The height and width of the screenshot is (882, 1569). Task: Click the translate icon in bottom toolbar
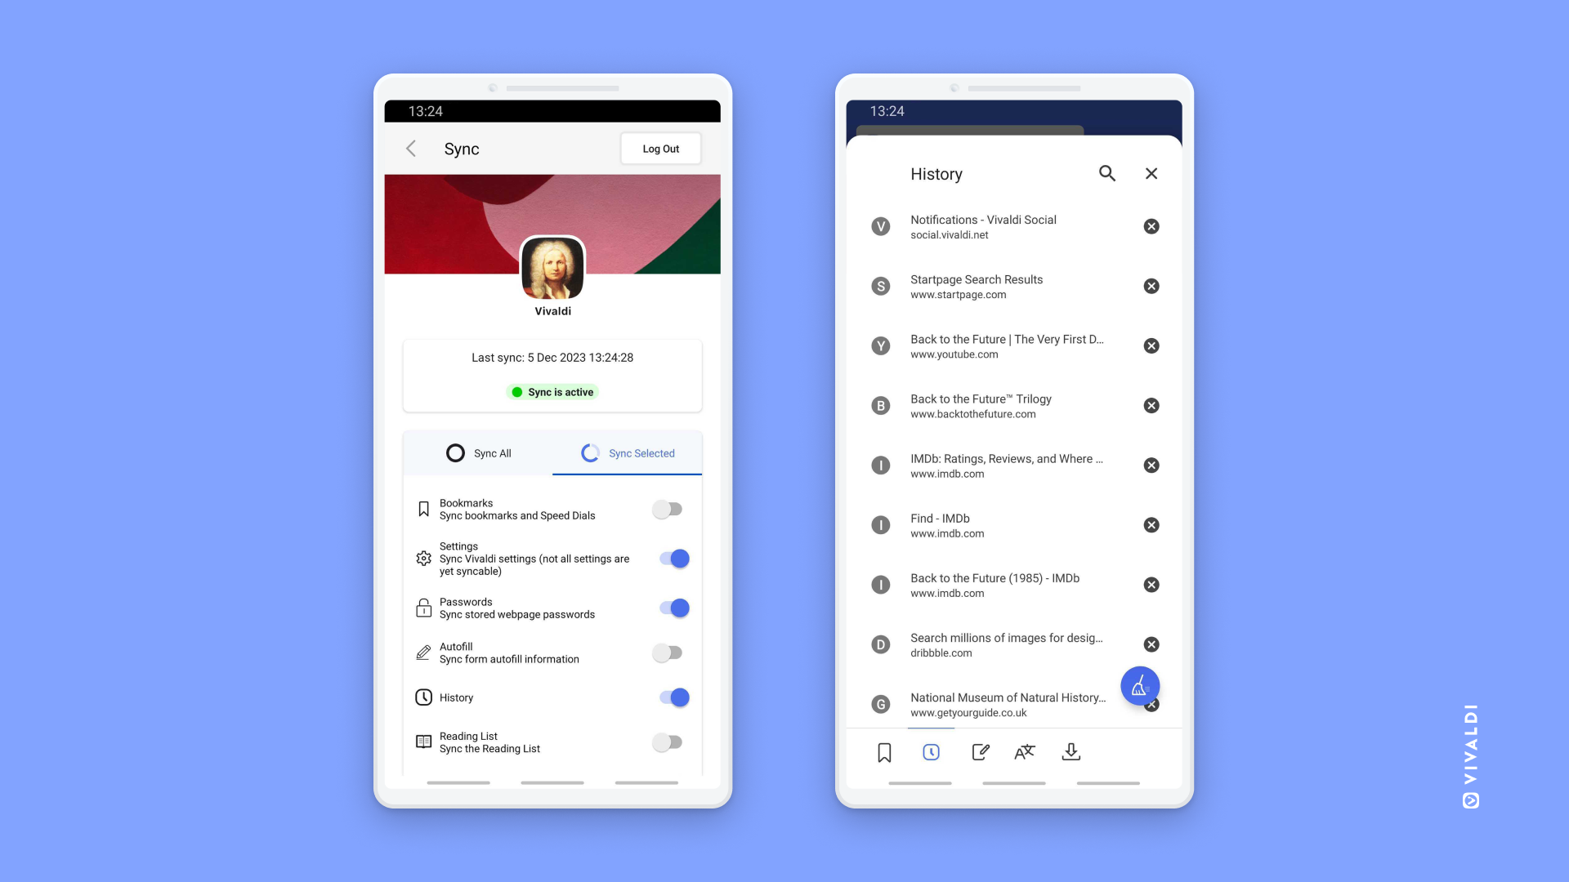1022,751
